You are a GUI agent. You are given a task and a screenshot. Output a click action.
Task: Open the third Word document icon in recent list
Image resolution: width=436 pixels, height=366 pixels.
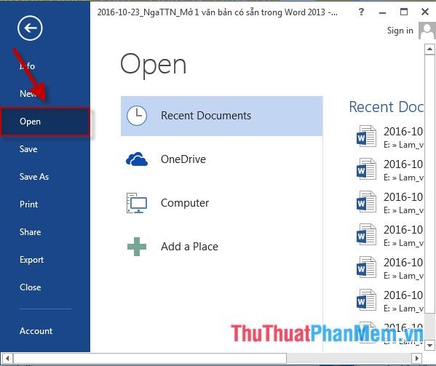pos(366,202)
